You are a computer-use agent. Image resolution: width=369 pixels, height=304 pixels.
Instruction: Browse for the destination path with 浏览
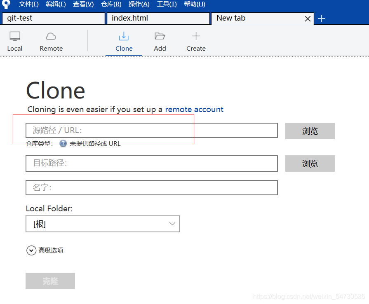click(310, 164)
